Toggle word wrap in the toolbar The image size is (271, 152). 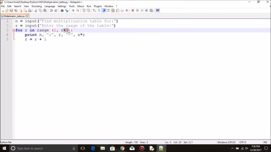[94, 11]
